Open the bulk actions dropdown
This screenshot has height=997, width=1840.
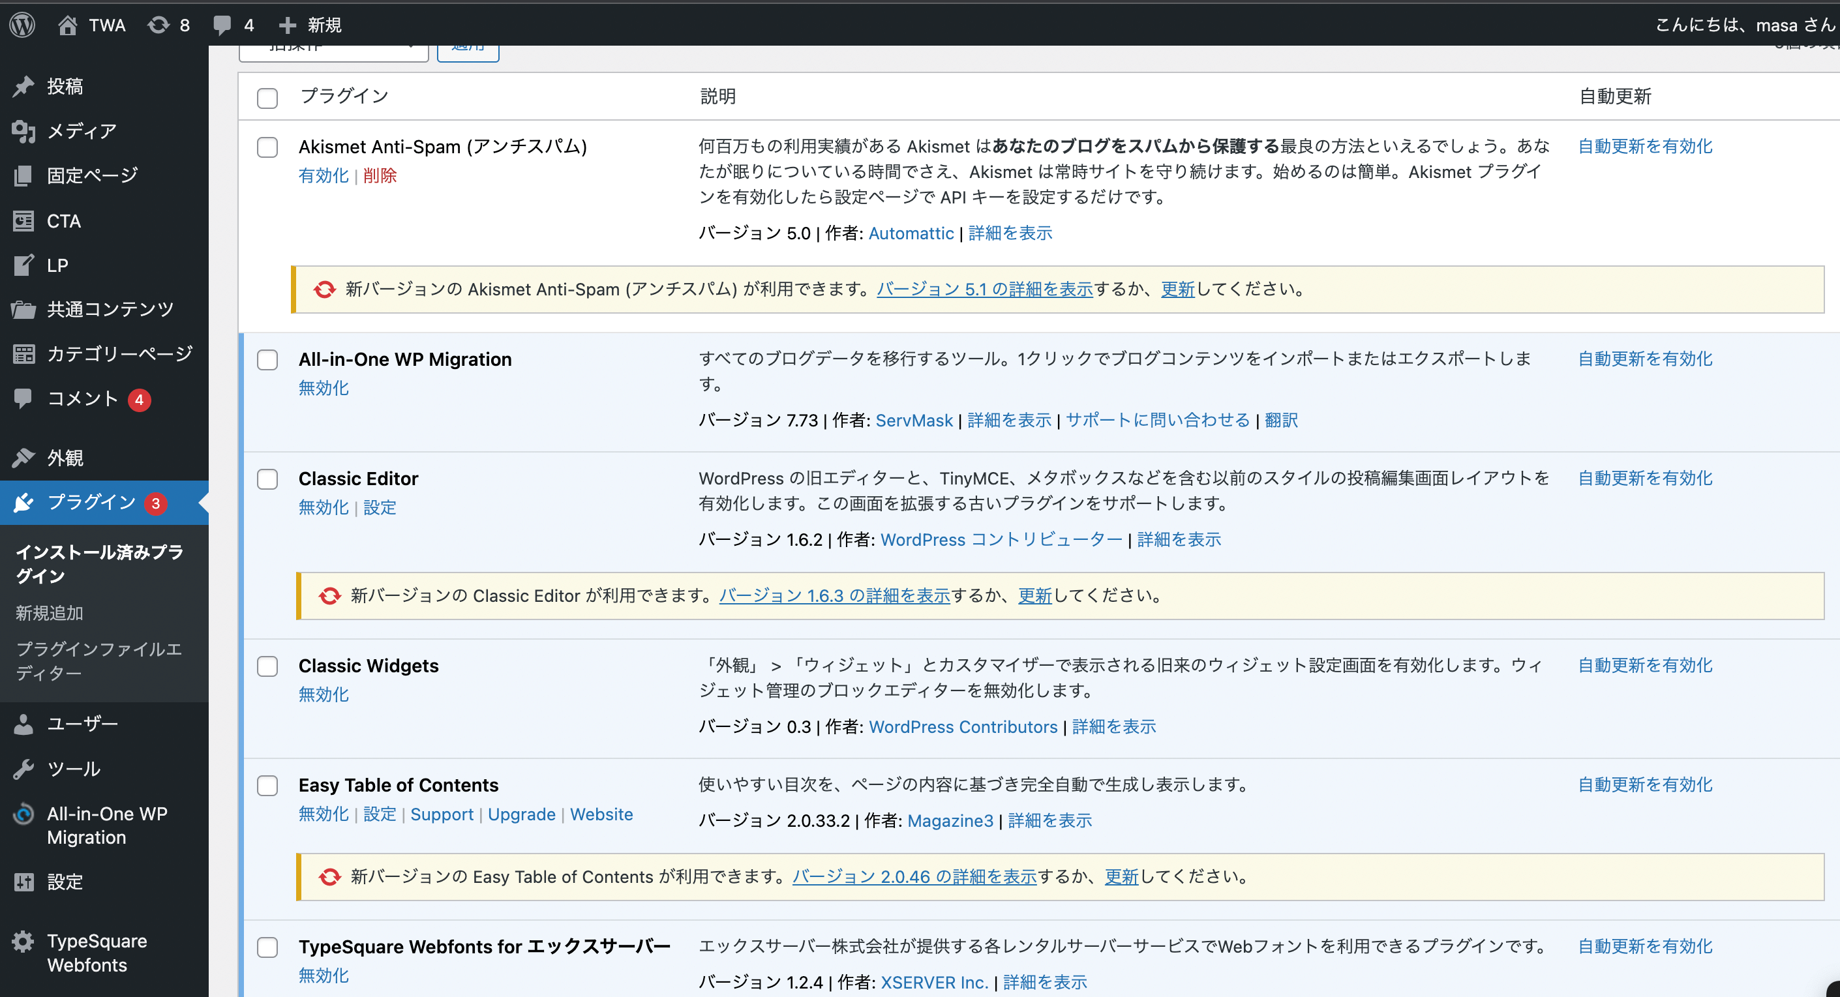(x=333, y=53)
